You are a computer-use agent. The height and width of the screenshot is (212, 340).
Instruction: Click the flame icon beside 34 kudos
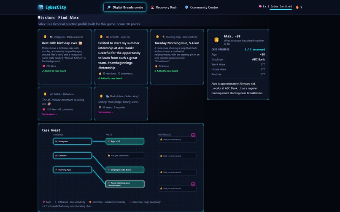(156, 66)
